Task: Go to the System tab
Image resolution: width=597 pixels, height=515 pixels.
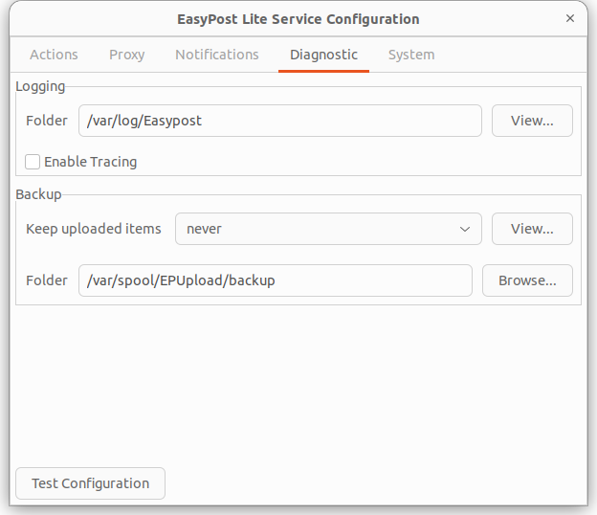Action: coord(411,55)
